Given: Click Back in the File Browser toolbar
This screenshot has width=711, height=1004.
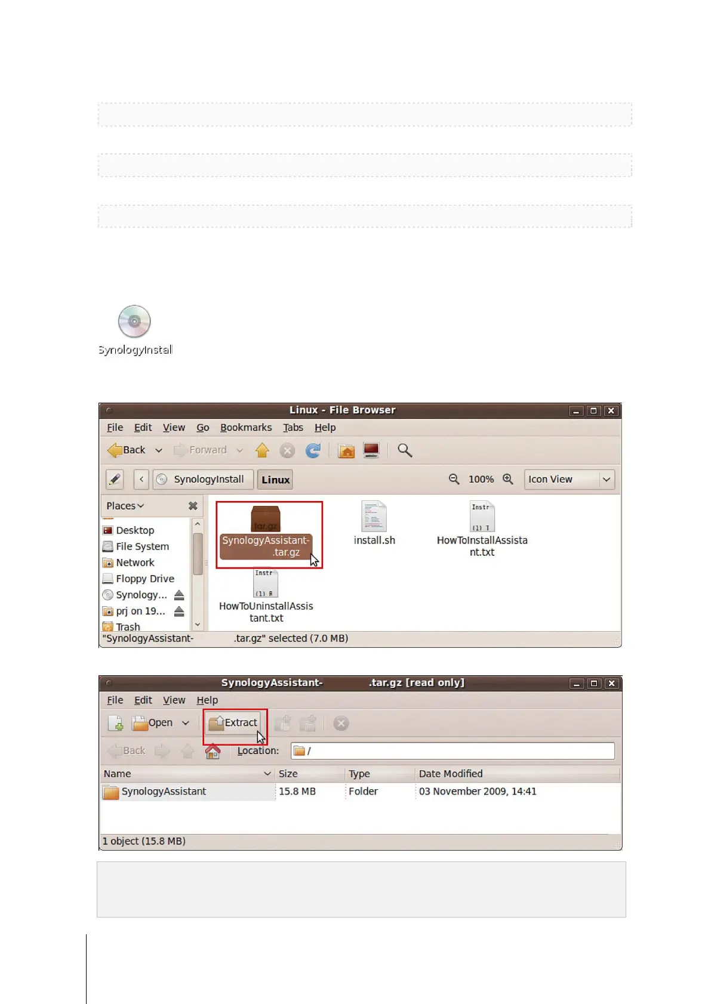Looking at the screenshot, I should coord(127,450).
